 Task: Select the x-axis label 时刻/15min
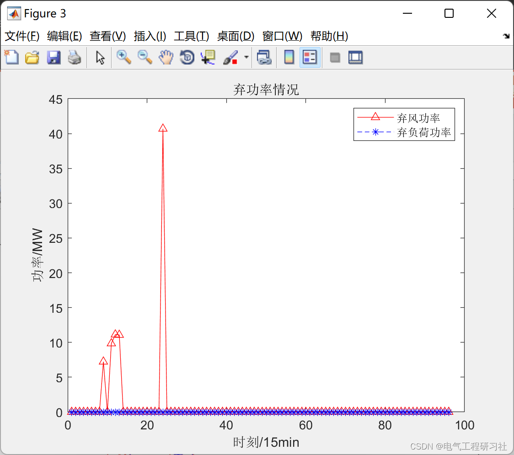[x=266, y=442]
